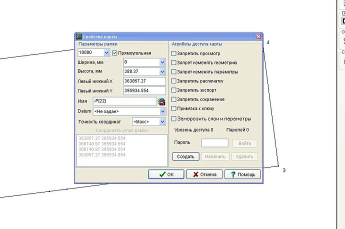Click the Пароль input field
Screen dimensions: 345x229
[x=214, y=143]
